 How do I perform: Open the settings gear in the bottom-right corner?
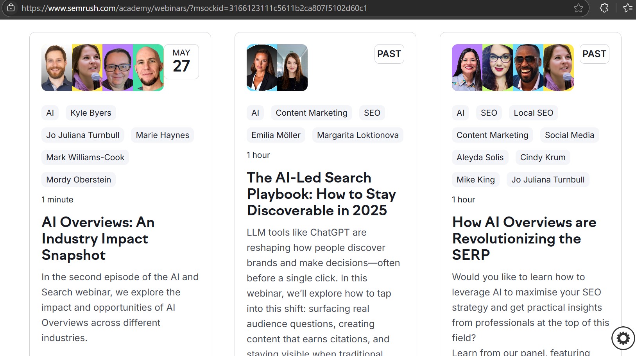(x=623, y=338)
